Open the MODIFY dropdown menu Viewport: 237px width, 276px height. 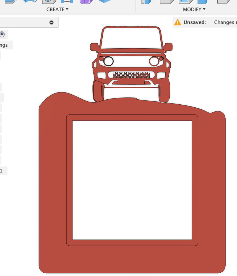(194, 9)
